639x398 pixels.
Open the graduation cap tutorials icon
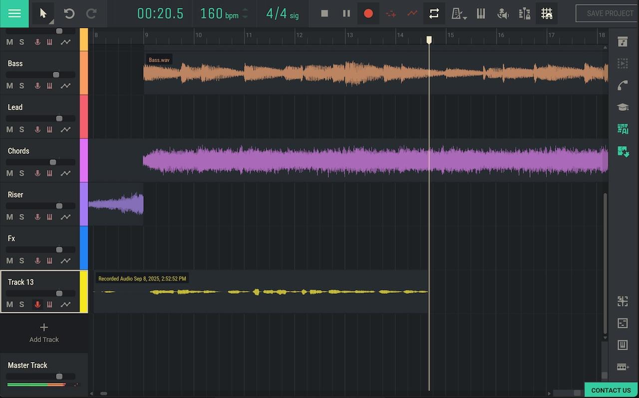(x=623, y=107)
